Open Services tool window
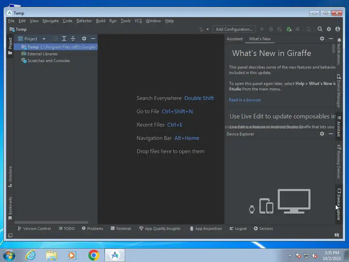Image resolution: width=349 pixels, height=262 pixels. 263,229
